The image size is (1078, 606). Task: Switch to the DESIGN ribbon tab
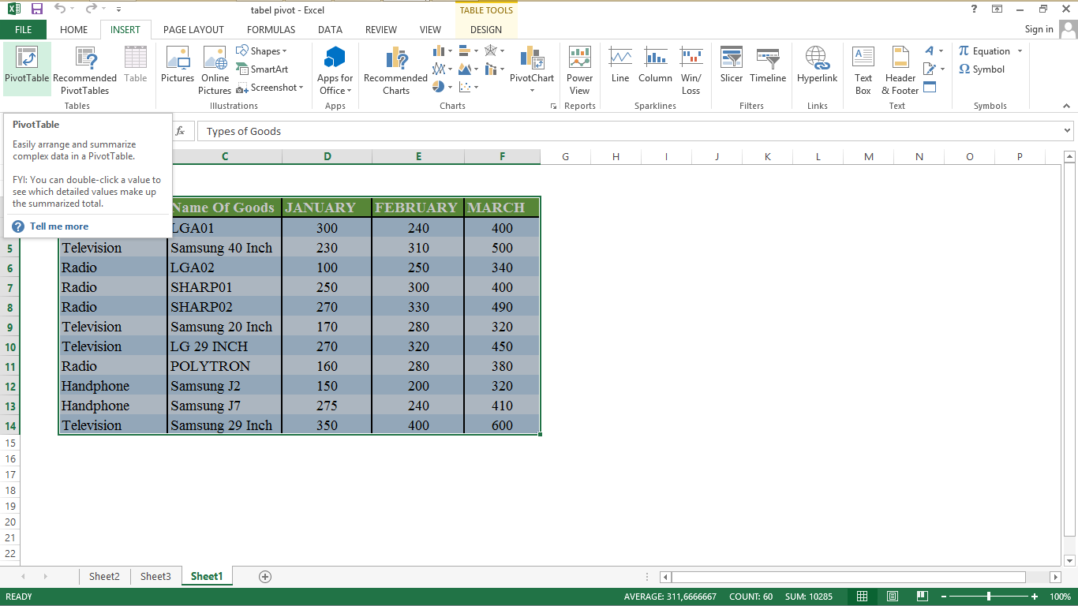coord(486,29)
